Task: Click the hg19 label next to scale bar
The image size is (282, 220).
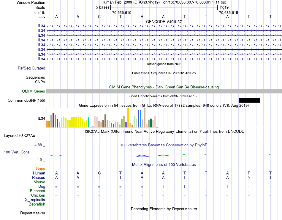Action: (224, 7)
